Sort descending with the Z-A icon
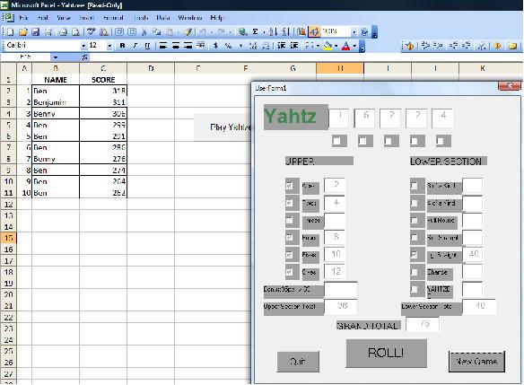This screenshot has width=524, height=385. (x=285, y=31)
